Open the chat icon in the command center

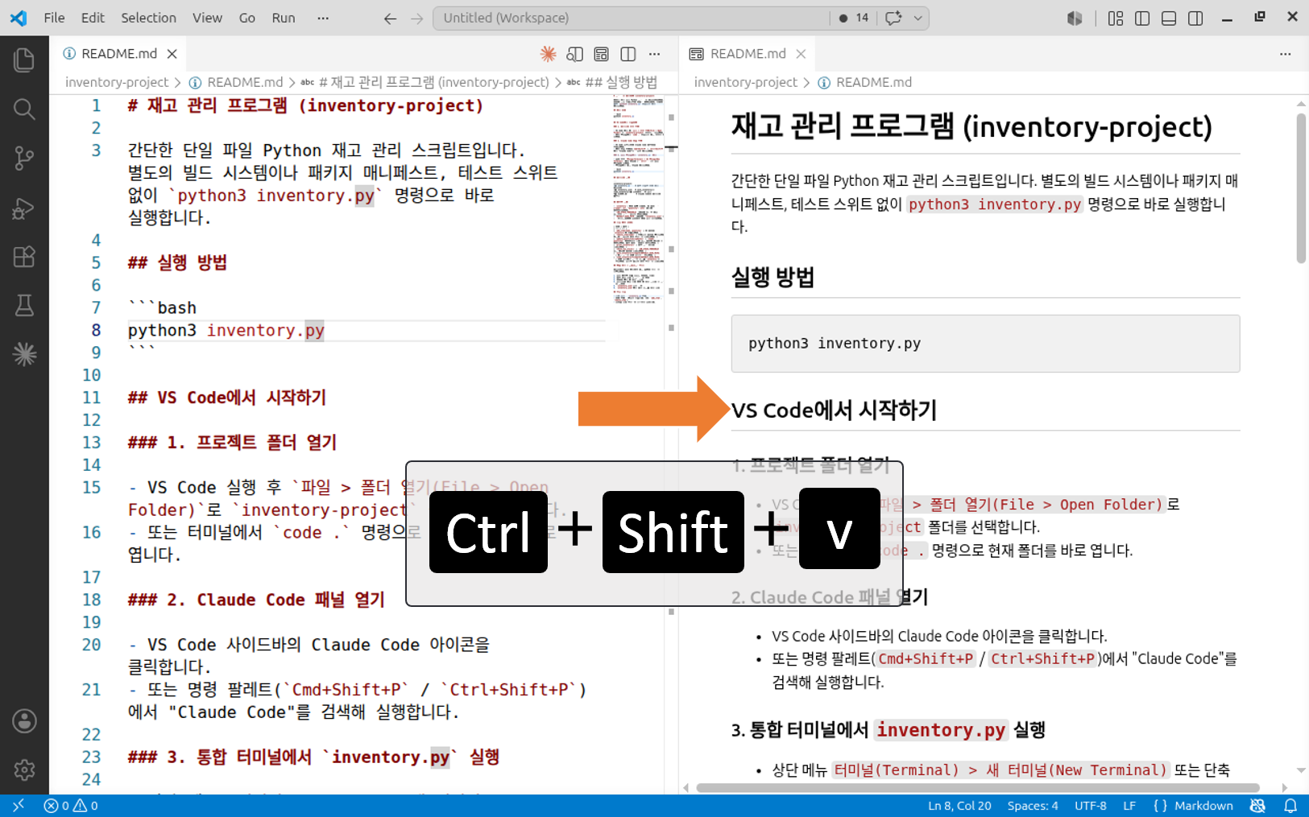[893, 18]
